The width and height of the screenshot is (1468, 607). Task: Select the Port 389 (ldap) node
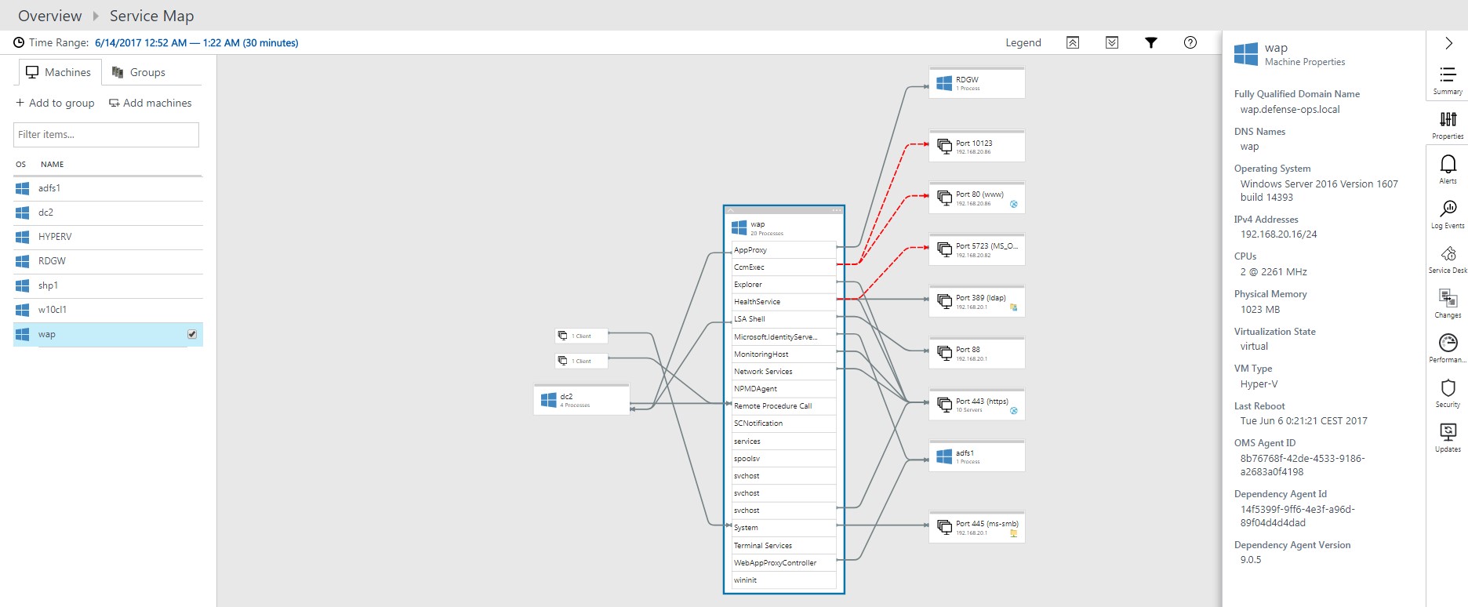point(977,301)
